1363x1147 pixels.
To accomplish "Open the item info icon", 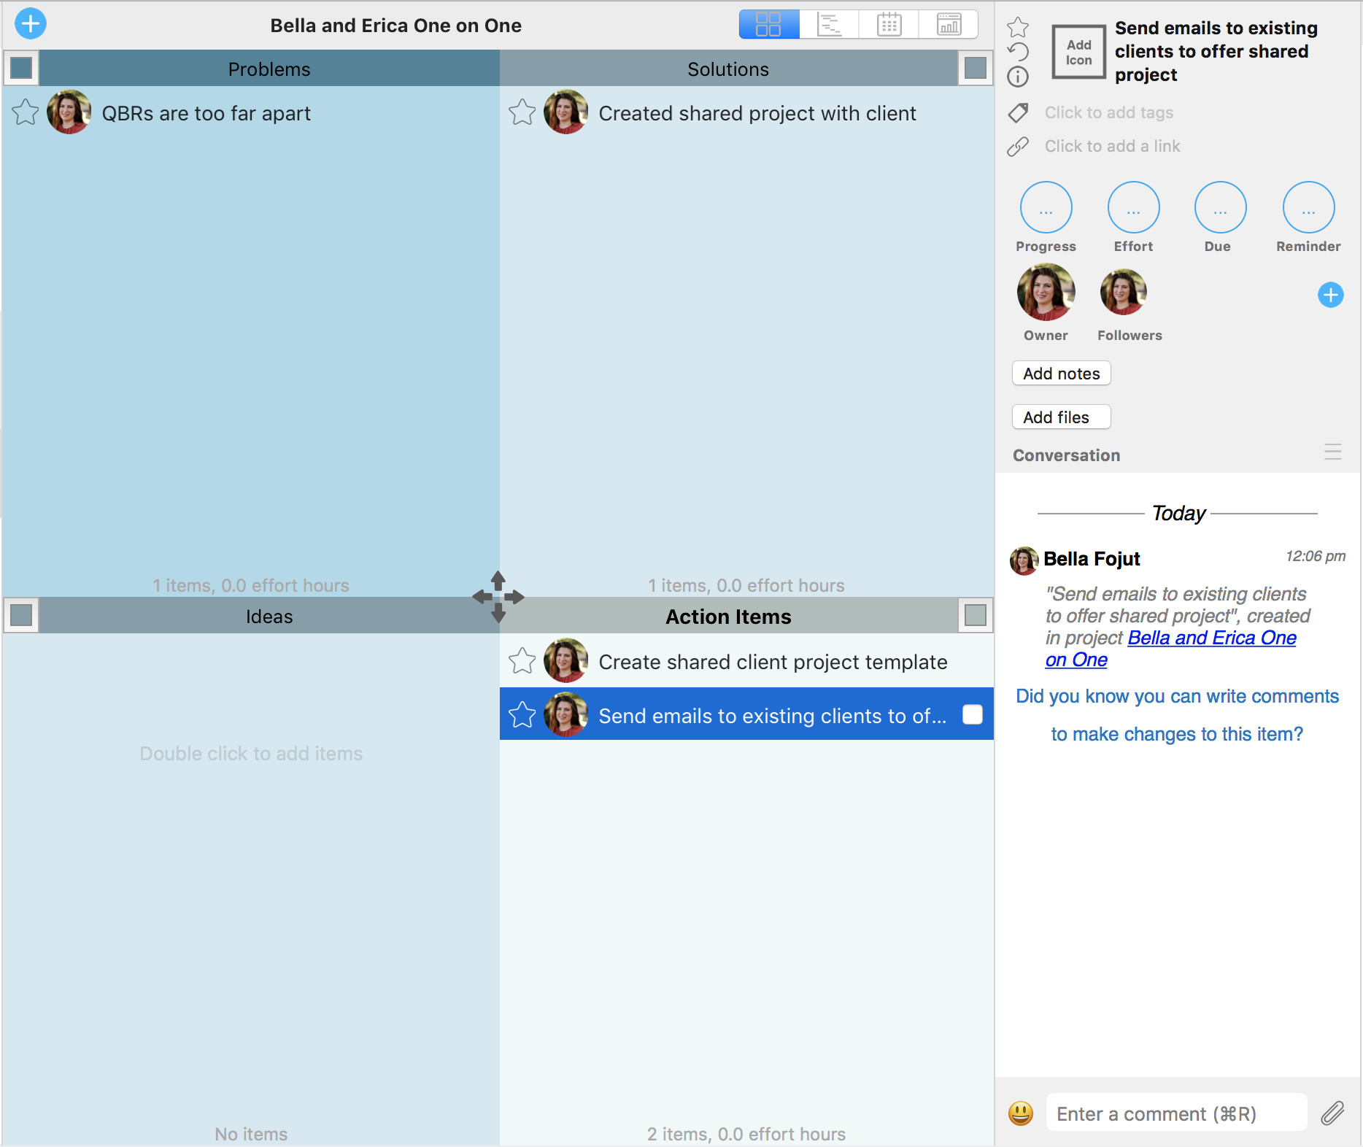I will (1018, 77).
